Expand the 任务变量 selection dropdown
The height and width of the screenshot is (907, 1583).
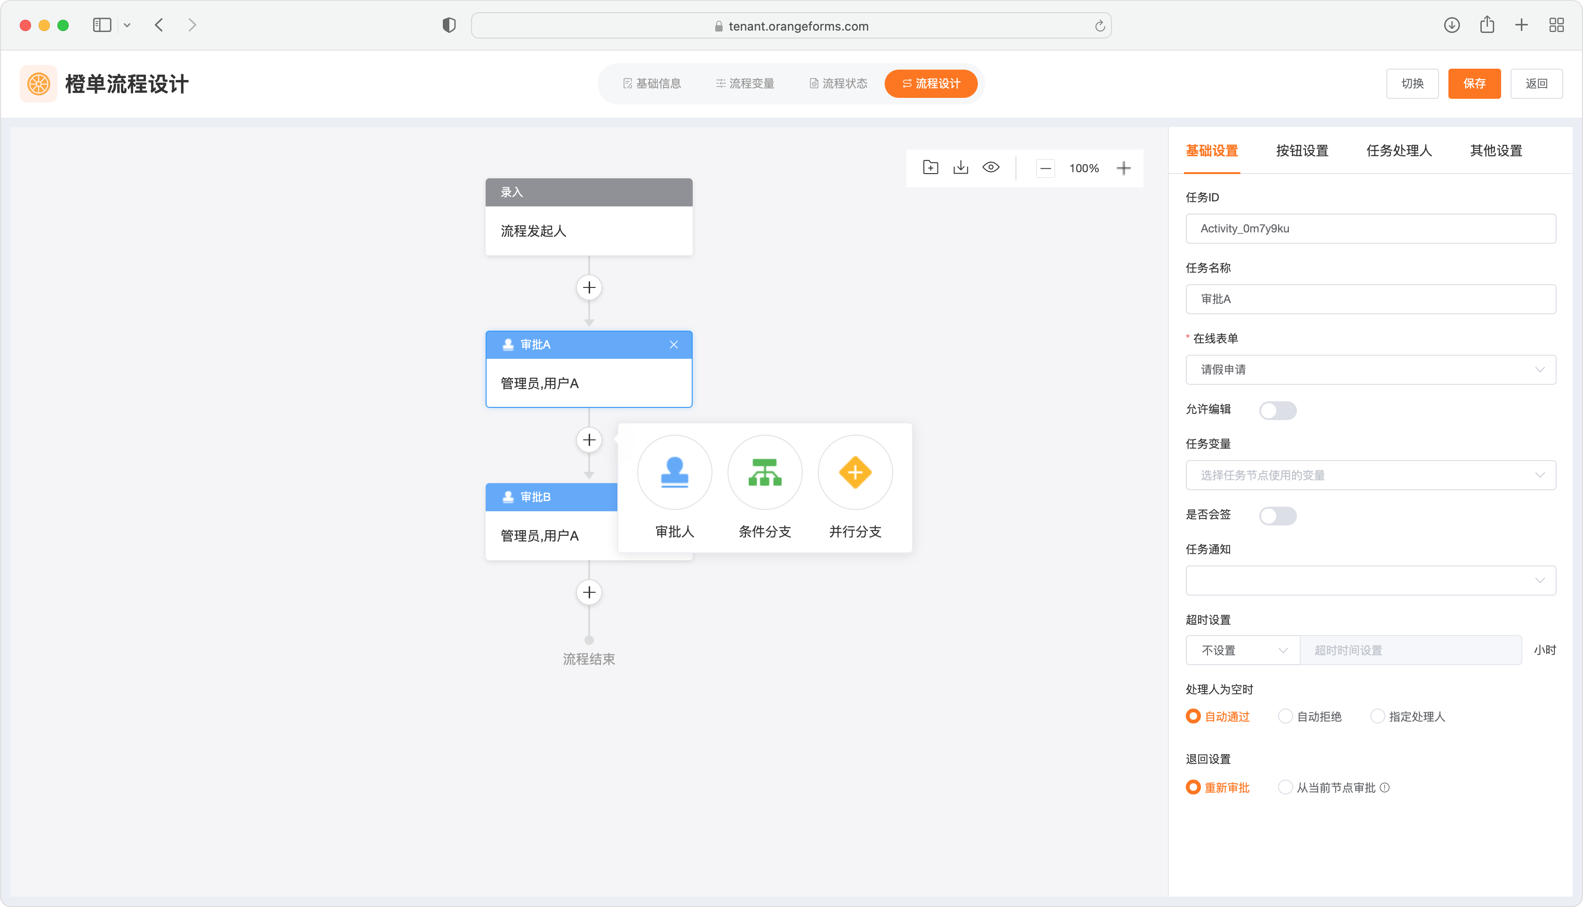[x=1370, y=475]
